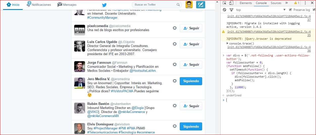Open Luis Carlos Ugalde's avatar
Image resolution: width=316 pixels, height=135 pixels.
coord(80,46)
